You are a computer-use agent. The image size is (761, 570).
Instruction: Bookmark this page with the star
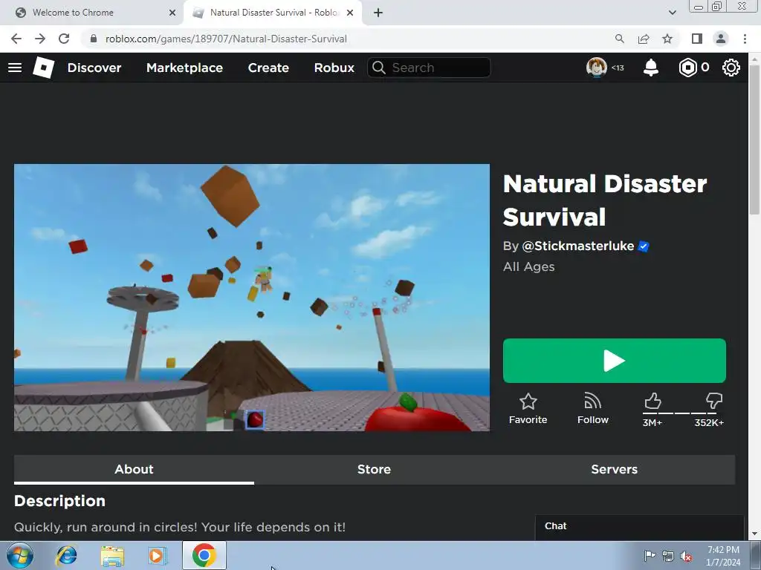pyautogui.click(x=667, y=39)
